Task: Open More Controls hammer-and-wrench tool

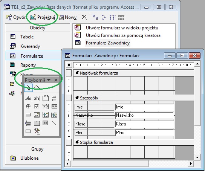Action: pyautogui.click(x=37, y=131)
